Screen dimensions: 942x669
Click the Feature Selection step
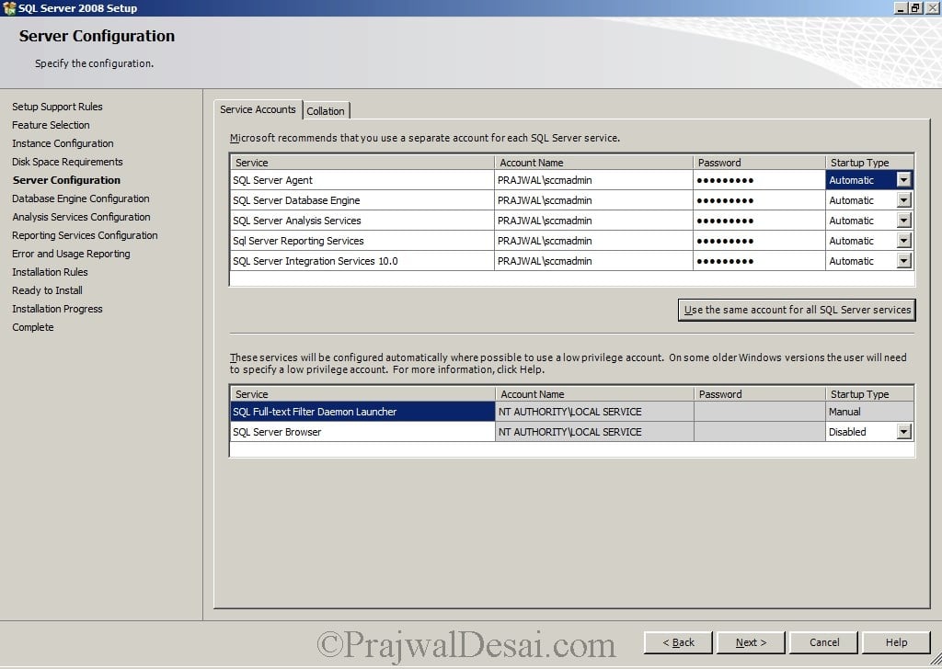[x=51, y=125]
